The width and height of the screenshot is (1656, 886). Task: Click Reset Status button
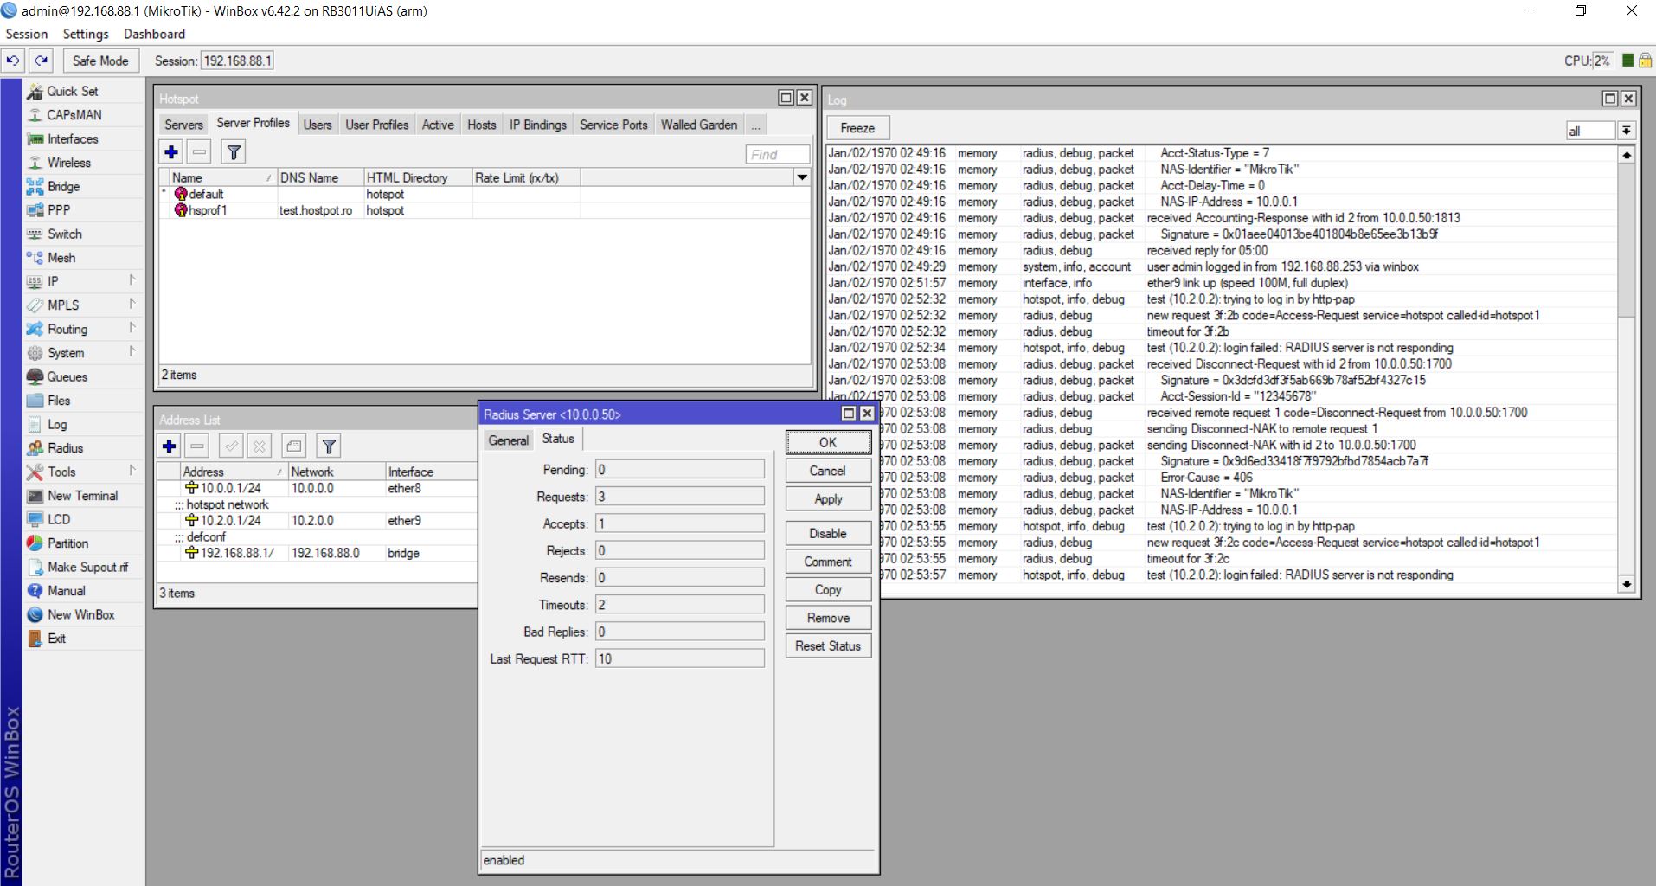(828, 645)
